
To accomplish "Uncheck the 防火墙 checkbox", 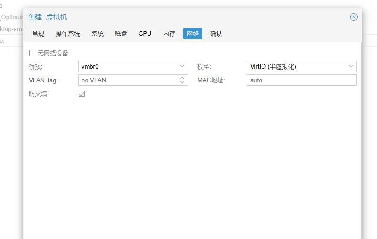I will click(82, 94).
